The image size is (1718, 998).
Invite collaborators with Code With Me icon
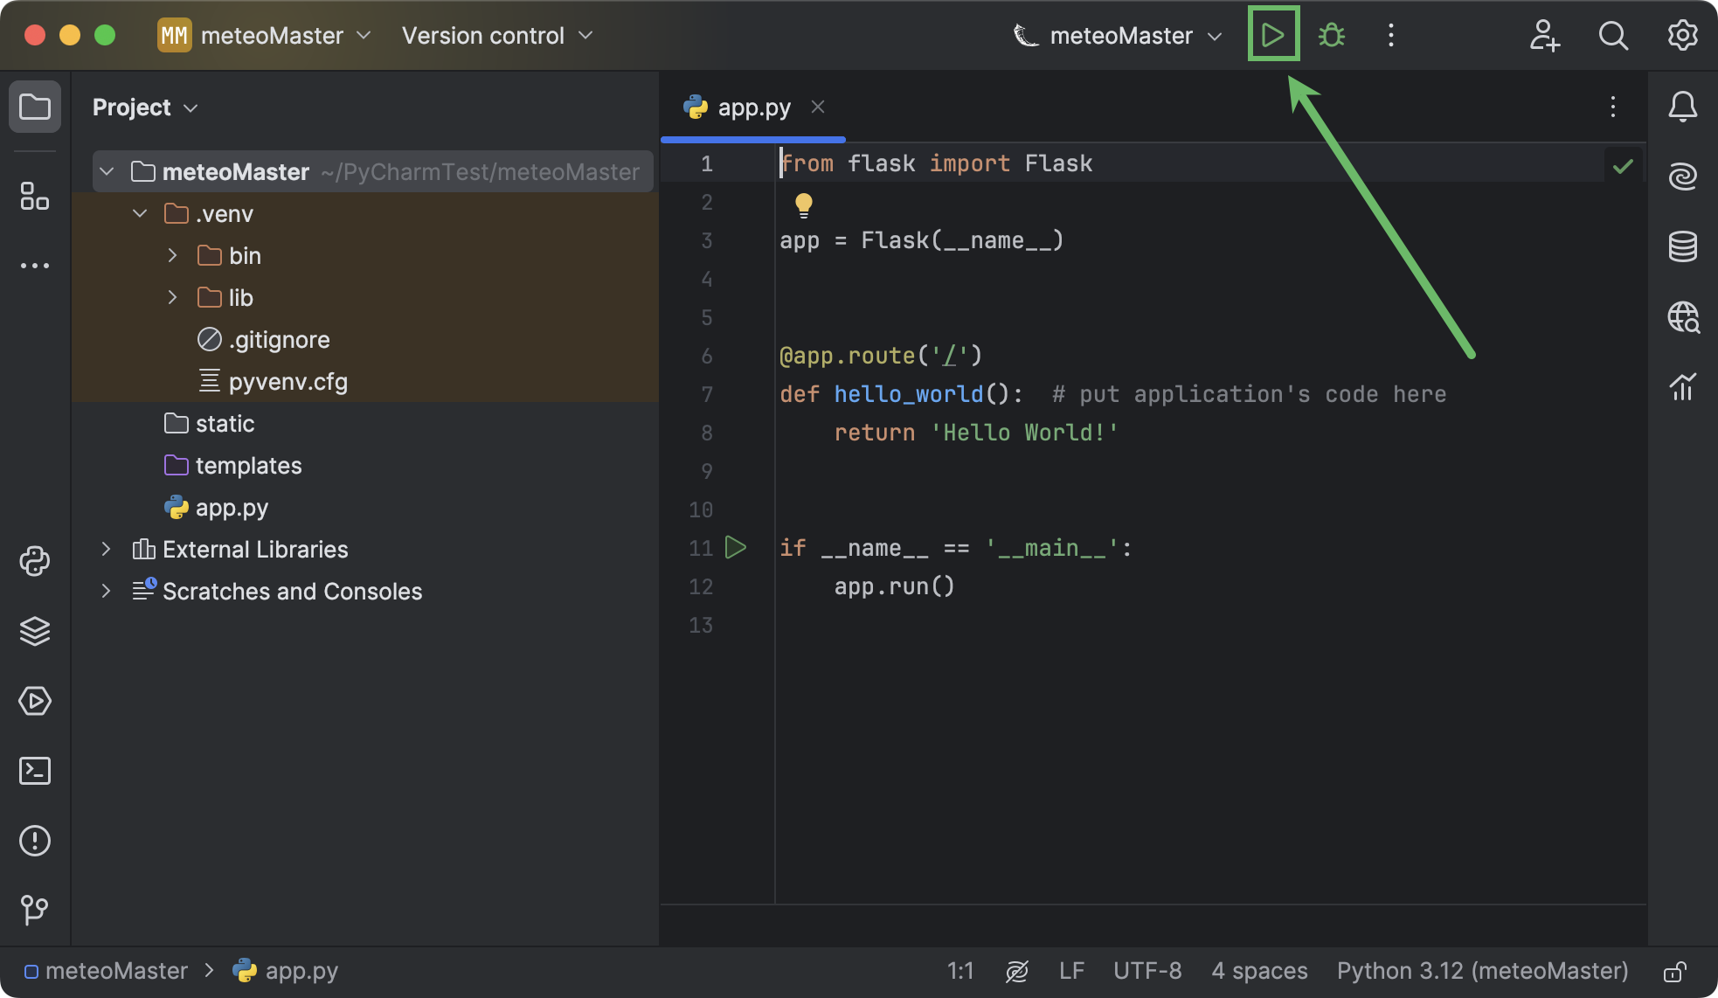(x=1545, y=36)
